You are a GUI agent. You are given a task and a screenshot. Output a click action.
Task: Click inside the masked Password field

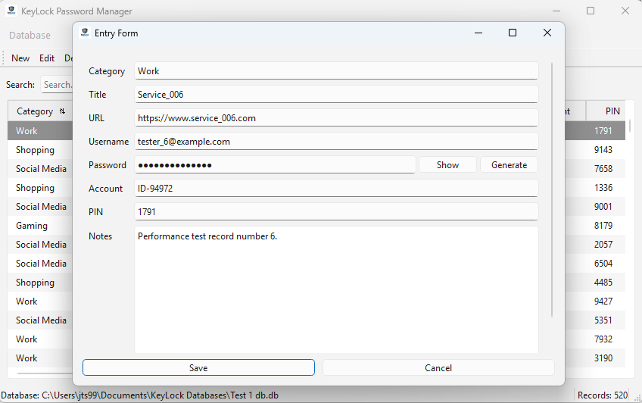[275, 164]
